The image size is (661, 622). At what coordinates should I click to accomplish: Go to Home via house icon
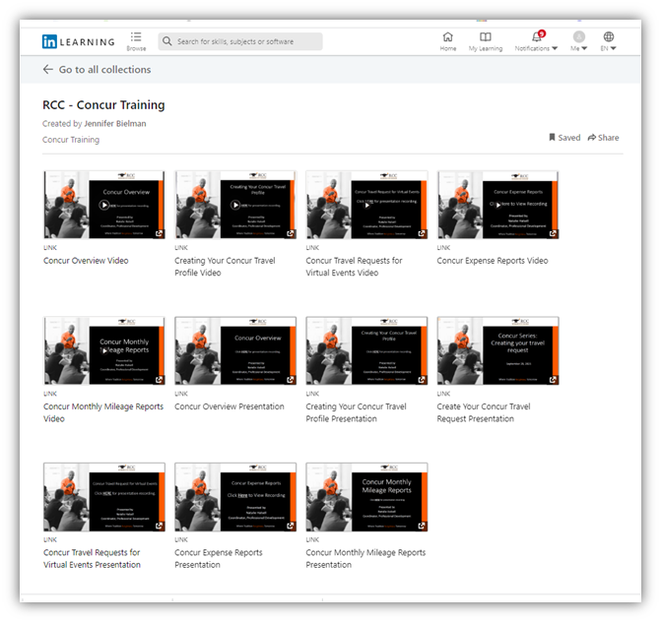click(448, 36)
